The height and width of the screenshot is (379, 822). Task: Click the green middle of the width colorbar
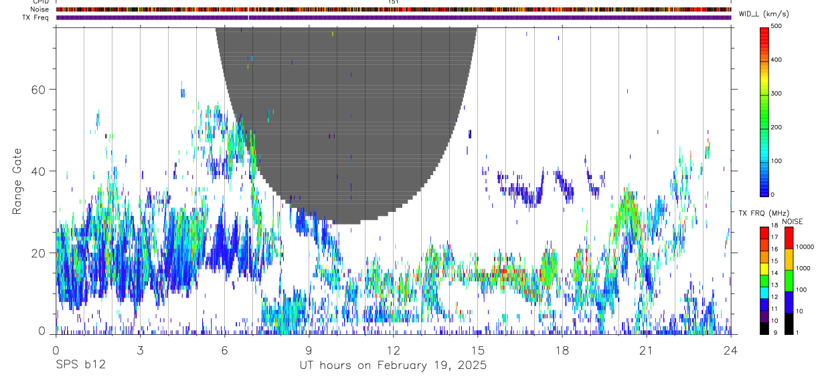(764, 114)
